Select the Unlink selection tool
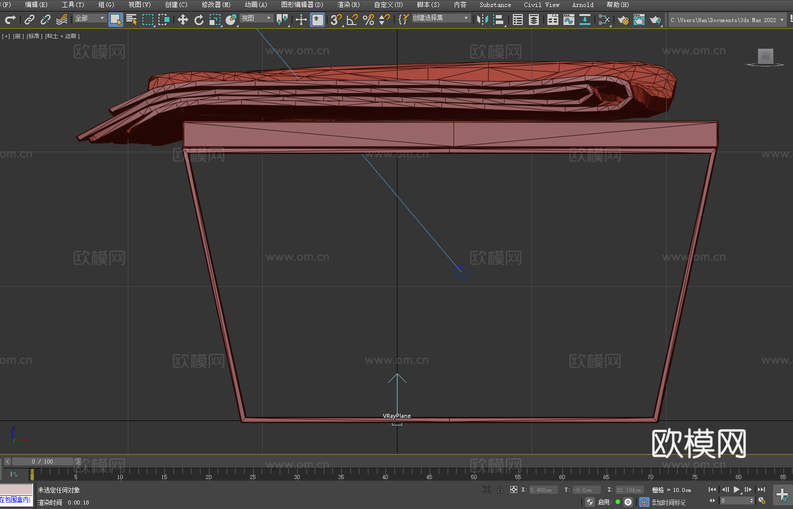The width and height of the screenshot is (793, 509). 46,20
